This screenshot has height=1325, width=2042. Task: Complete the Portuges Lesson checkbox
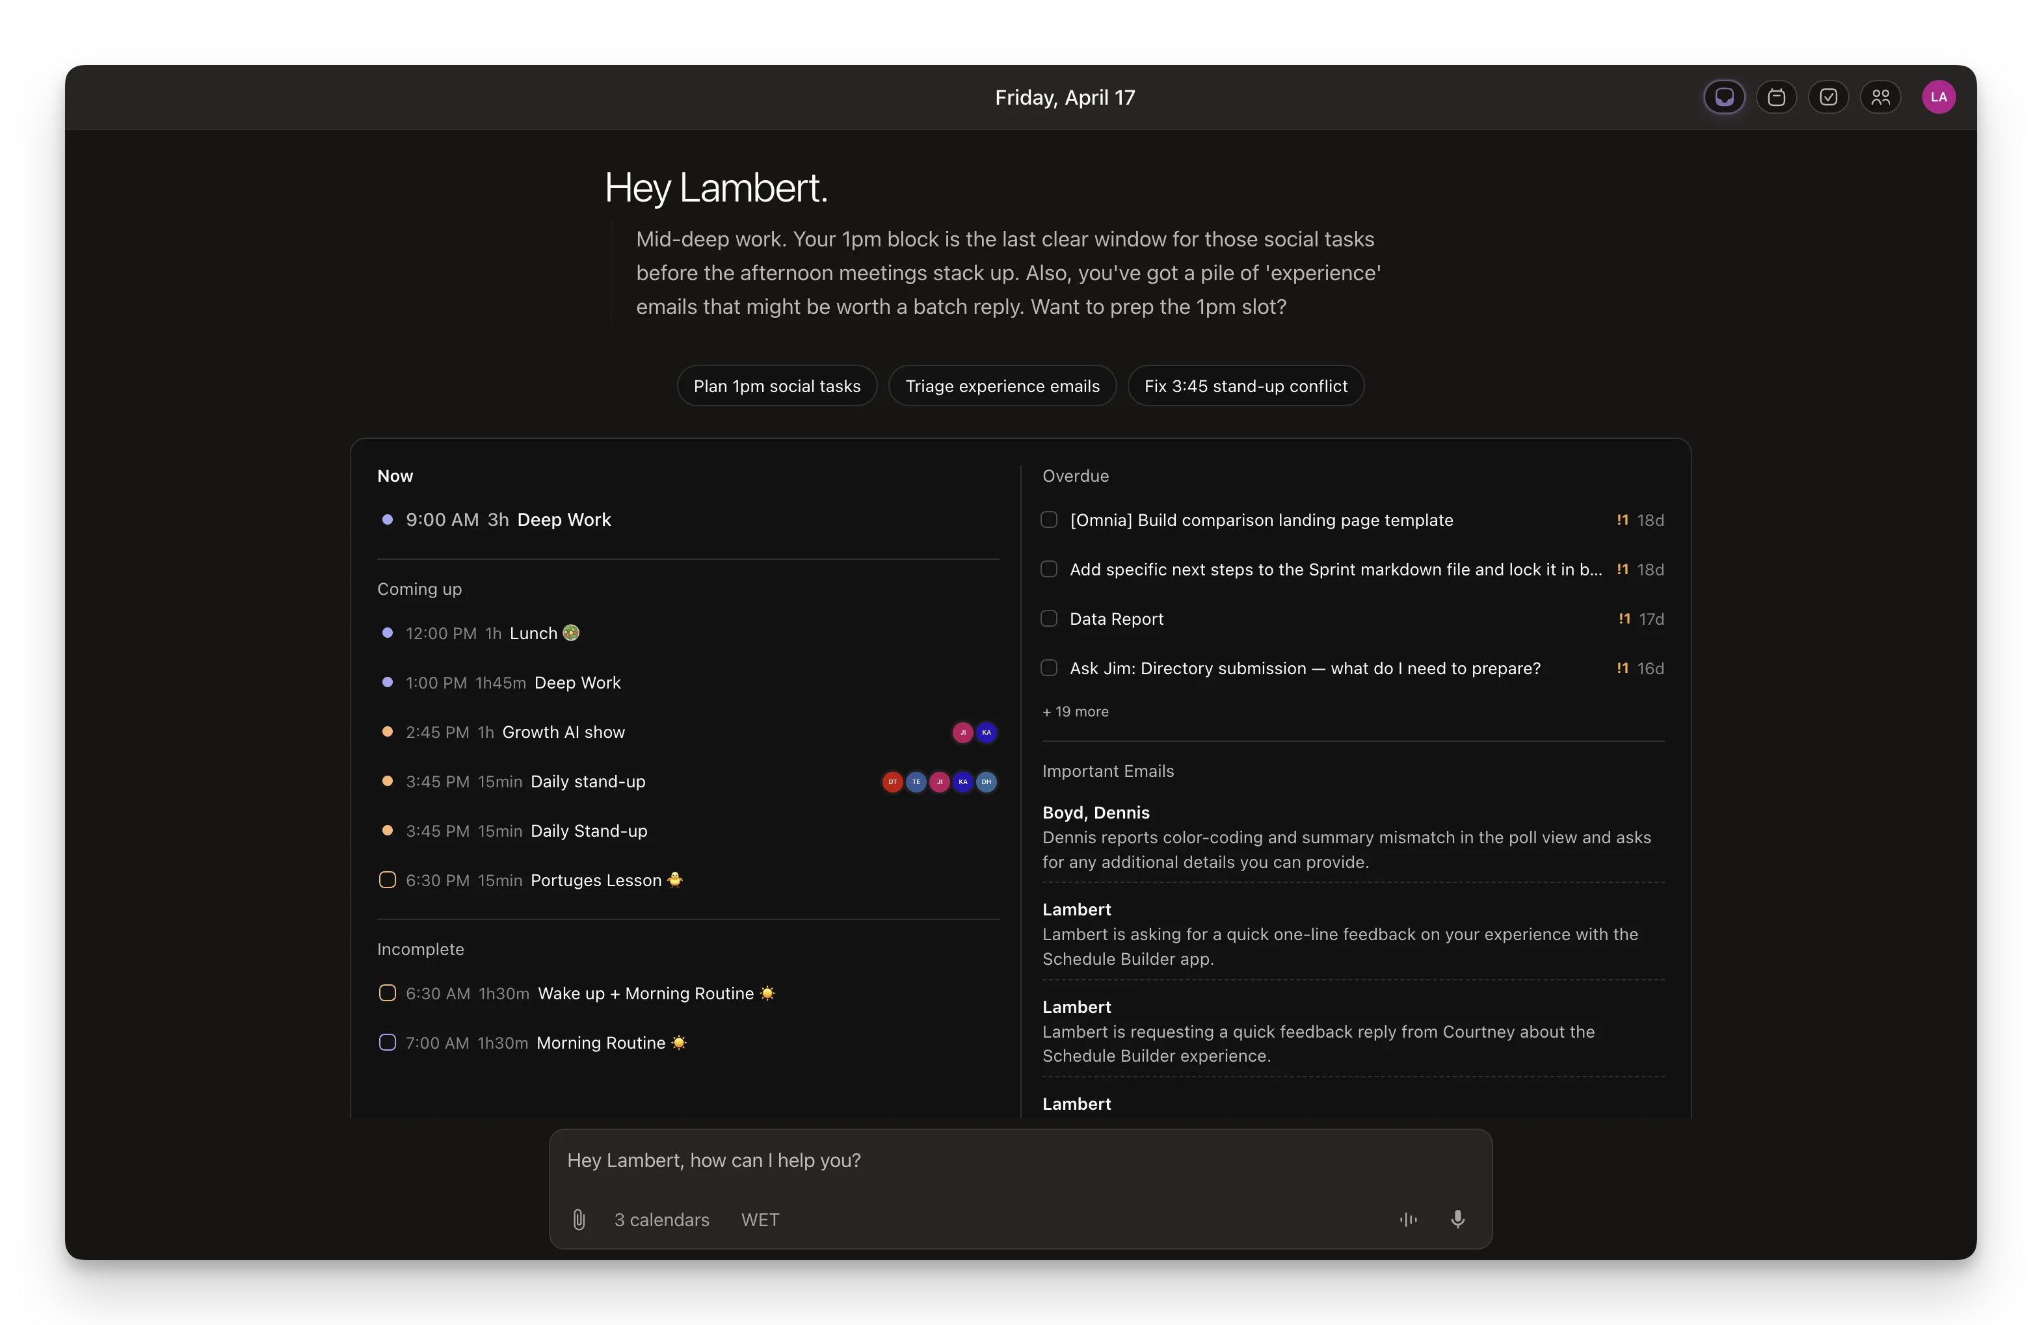tap(387, 880)
